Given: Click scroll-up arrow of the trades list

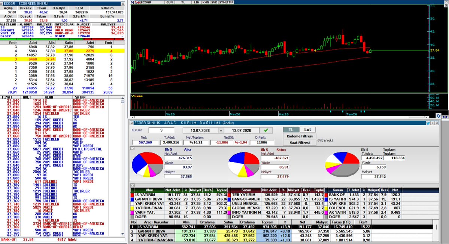Looking at the screenshot, I should coord(122,98).
